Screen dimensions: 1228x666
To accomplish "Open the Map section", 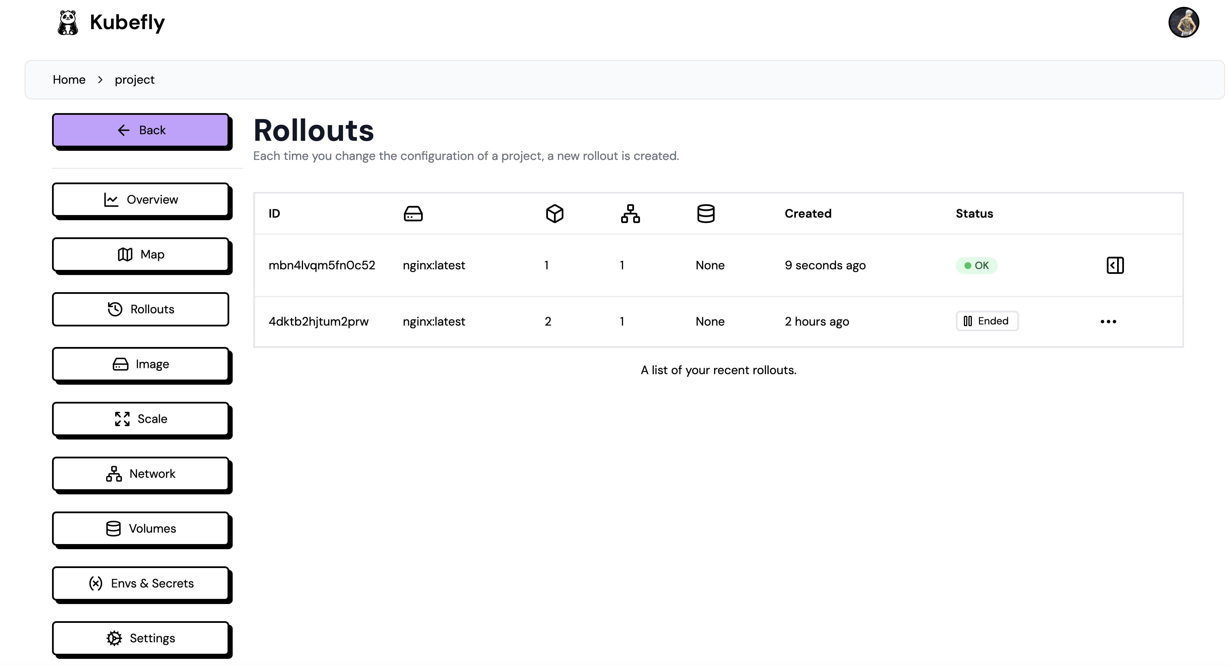I will tap(141, 254).
